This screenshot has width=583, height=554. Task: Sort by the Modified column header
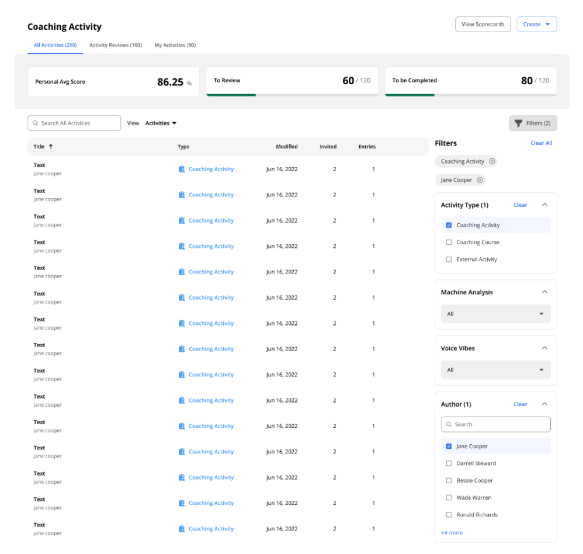click(x=287, y=147)
